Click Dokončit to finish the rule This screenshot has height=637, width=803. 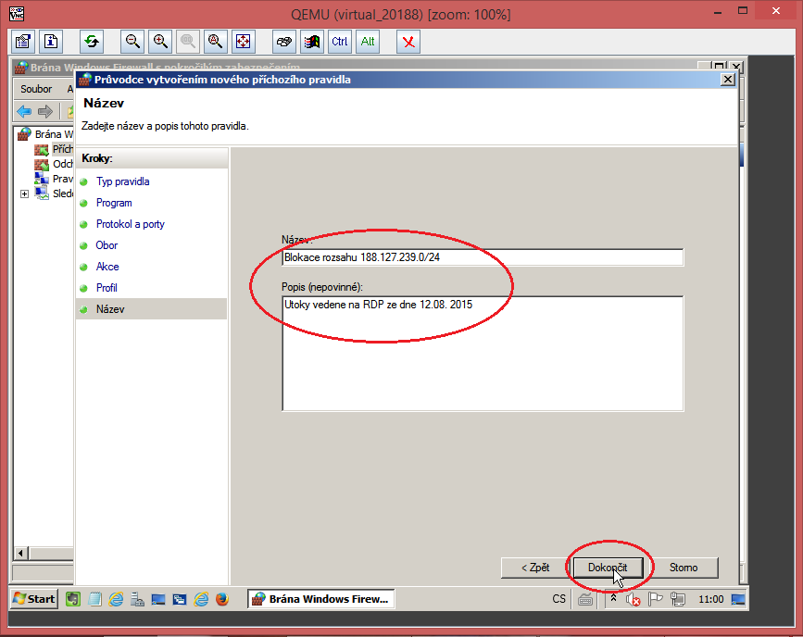[x=608, y=568]
